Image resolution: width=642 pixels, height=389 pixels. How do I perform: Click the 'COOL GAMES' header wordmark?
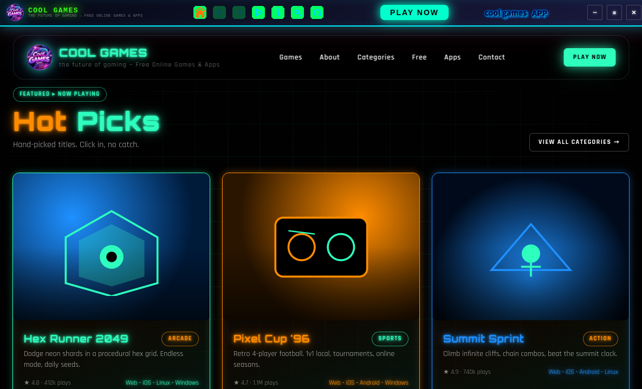point(103,53)
